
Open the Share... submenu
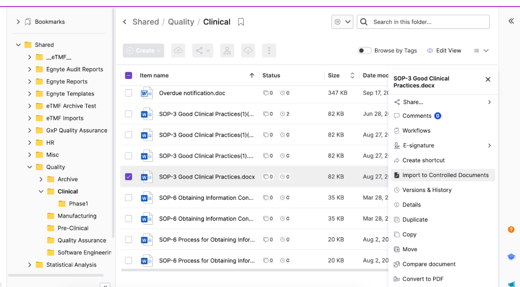[x=443, y=102]
